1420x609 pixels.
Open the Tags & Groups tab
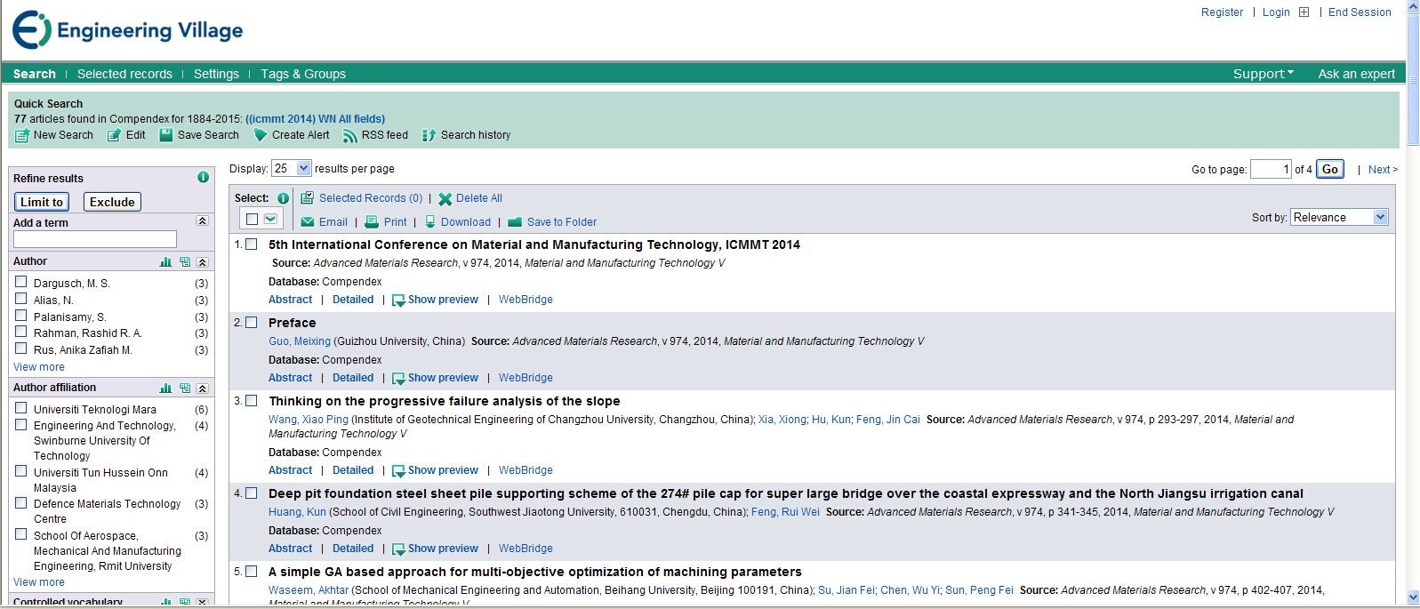(x=303, y=74)
